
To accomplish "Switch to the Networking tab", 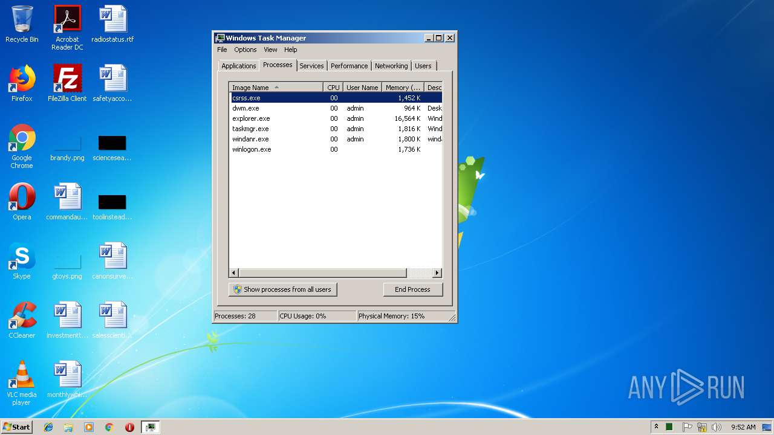I will [391, 66].
